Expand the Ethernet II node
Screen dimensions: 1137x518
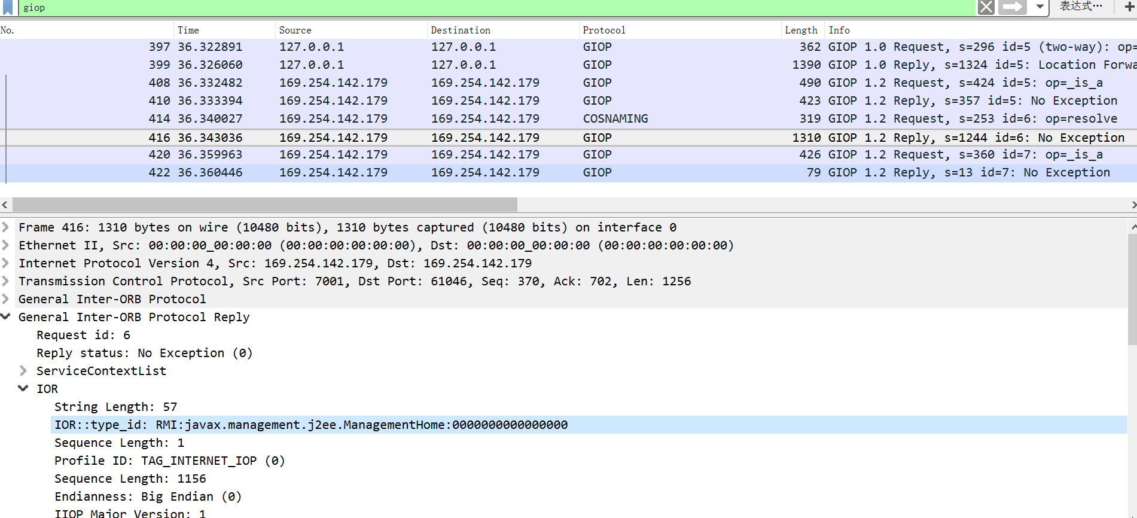[x=5, y=245]
